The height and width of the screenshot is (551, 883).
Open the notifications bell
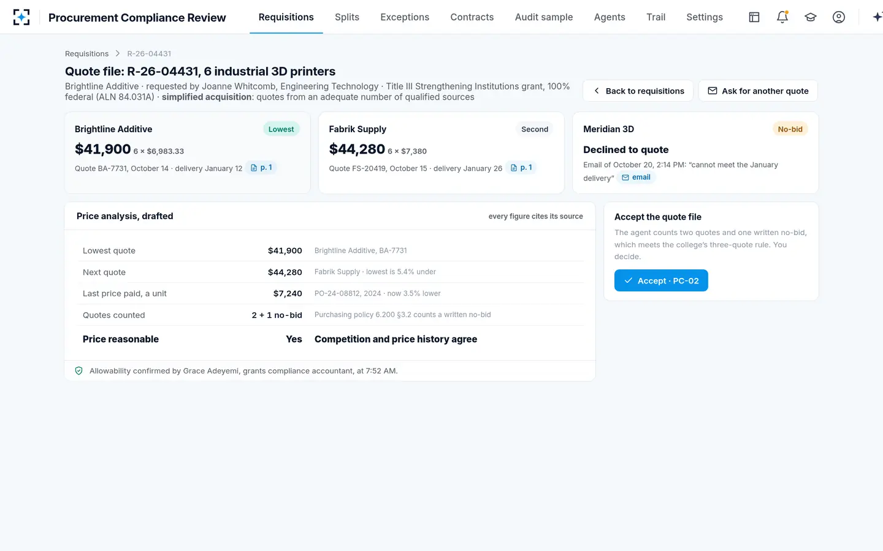[782, 17]
